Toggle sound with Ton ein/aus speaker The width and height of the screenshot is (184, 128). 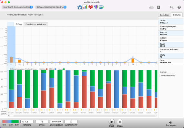point(171,124)
